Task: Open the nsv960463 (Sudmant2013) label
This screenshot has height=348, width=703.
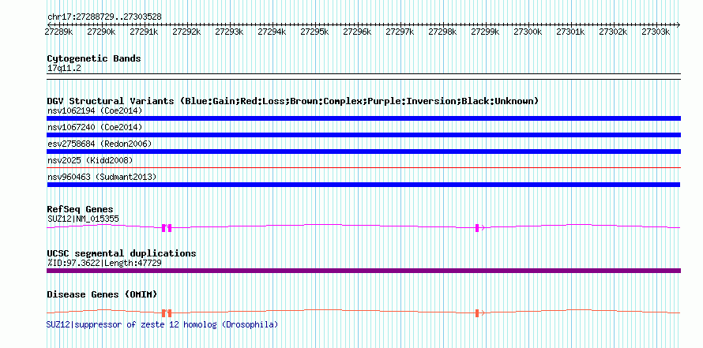Action: click(102, 177)
